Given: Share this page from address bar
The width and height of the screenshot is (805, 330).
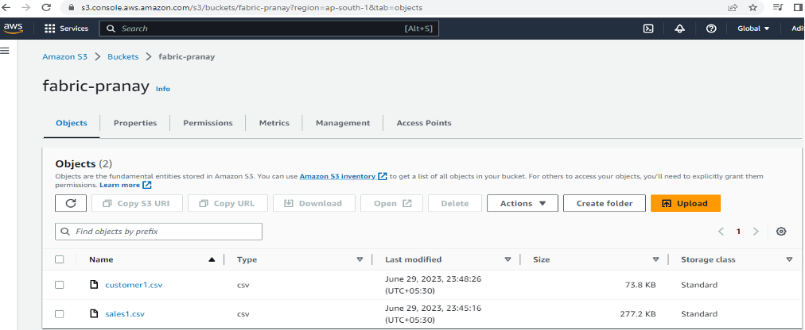Looking at the screenshot, I should pos(733,8).
